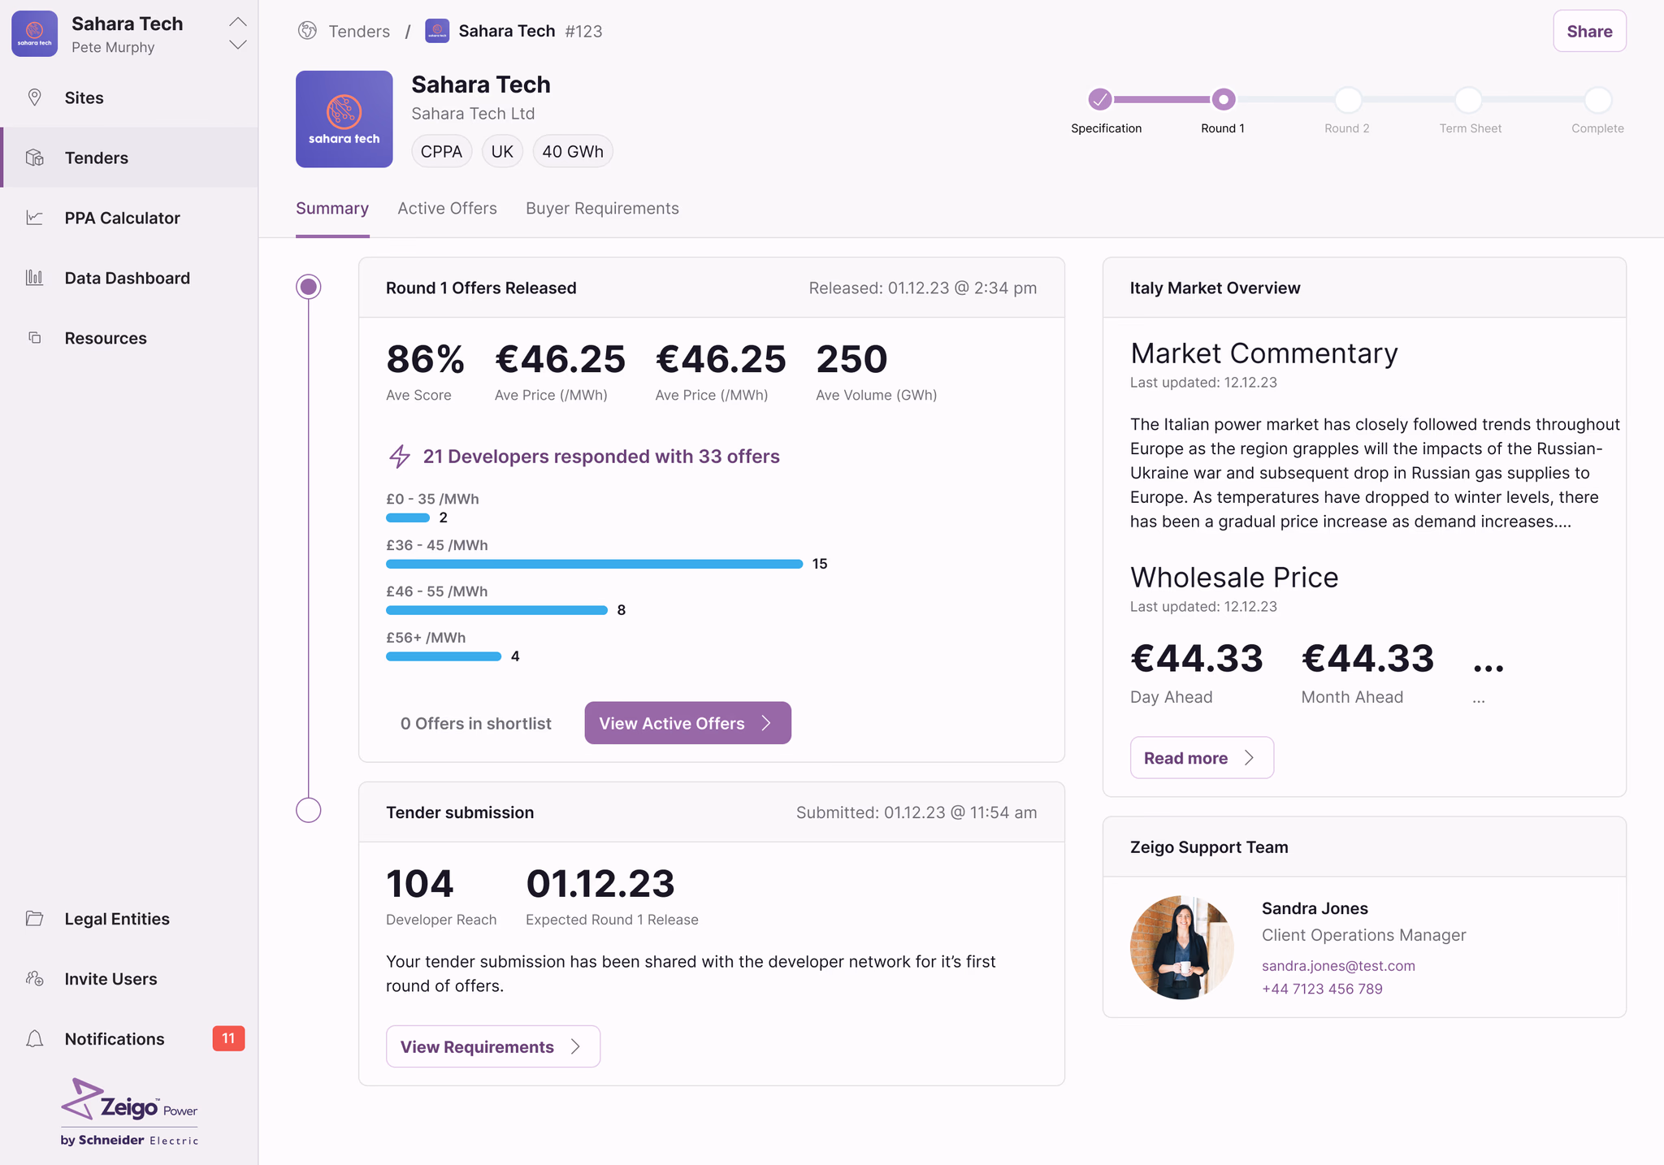Screen dimensions: 1664x1165
Task: Click the Sites location pin icon
Action: coord(34,97)
